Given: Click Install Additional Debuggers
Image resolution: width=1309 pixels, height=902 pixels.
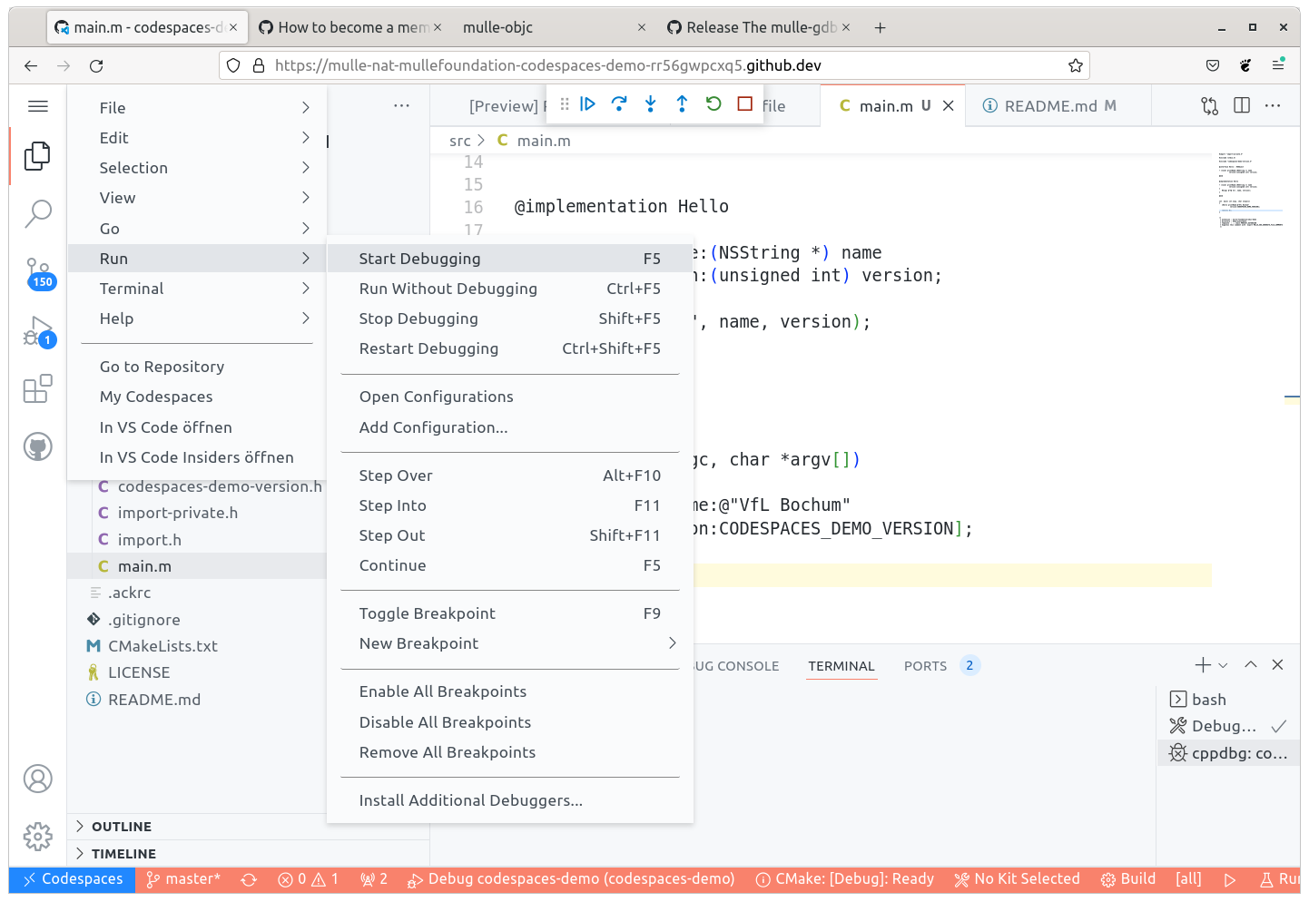Looking at the screenshot, I should (510, 800).
